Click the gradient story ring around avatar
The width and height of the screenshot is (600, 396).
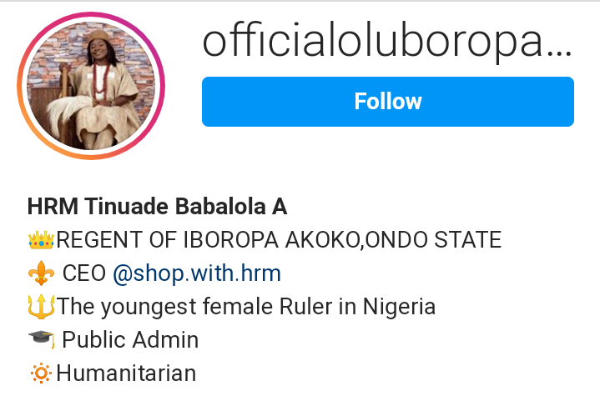[x=91, y=14]
